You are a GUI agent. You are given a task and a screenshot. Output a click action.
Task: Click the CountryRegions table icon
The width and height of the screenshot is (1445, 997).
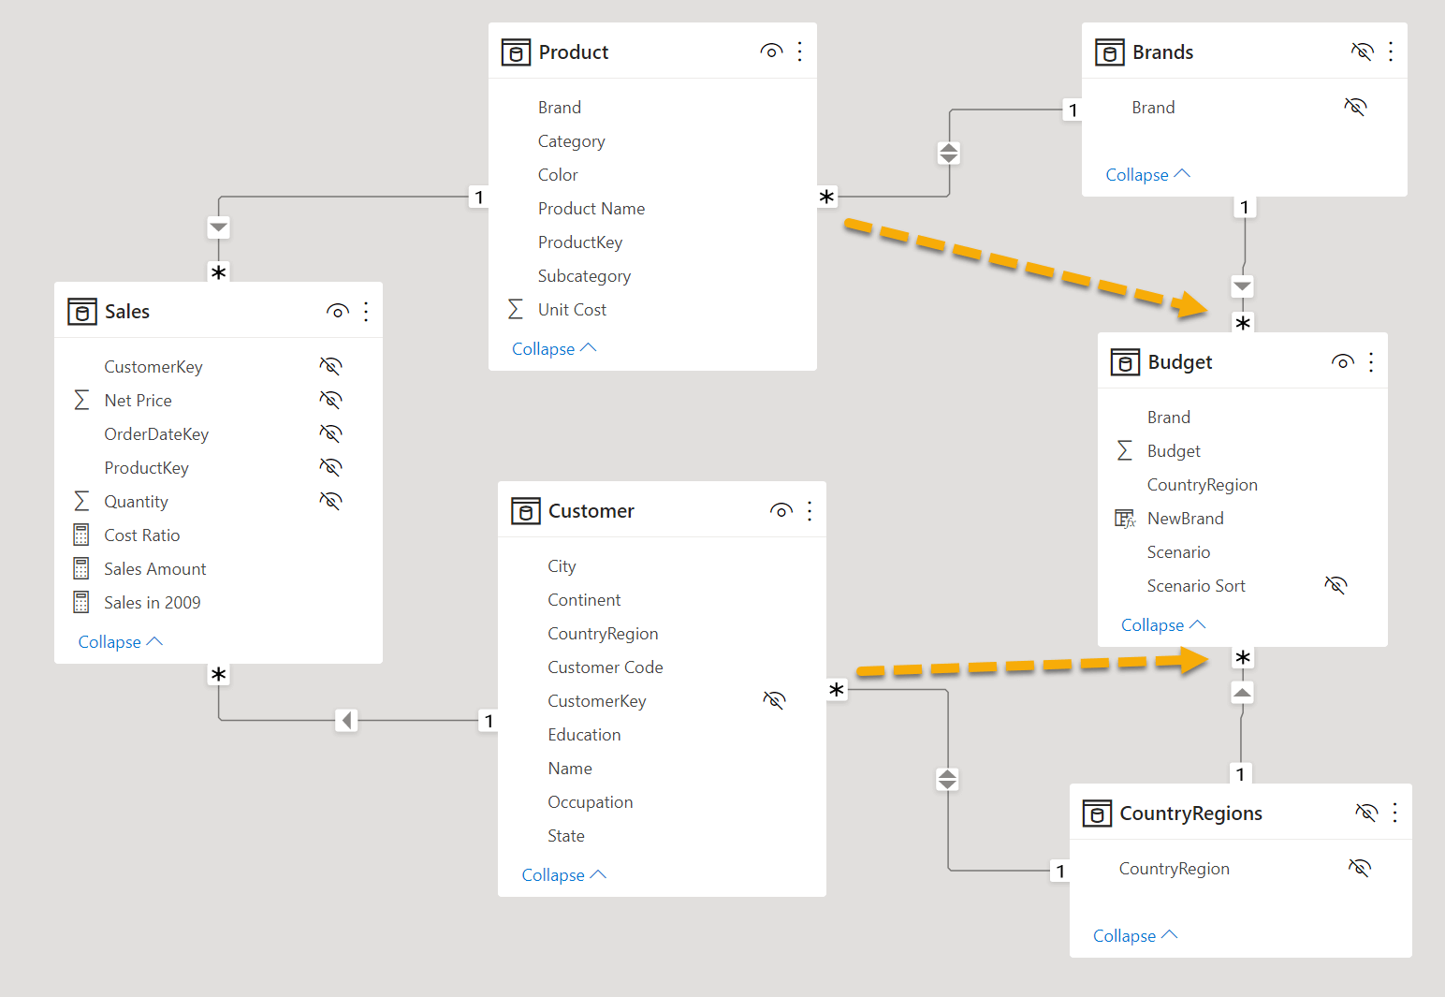pyautogui.click(x=1097, y=814)
